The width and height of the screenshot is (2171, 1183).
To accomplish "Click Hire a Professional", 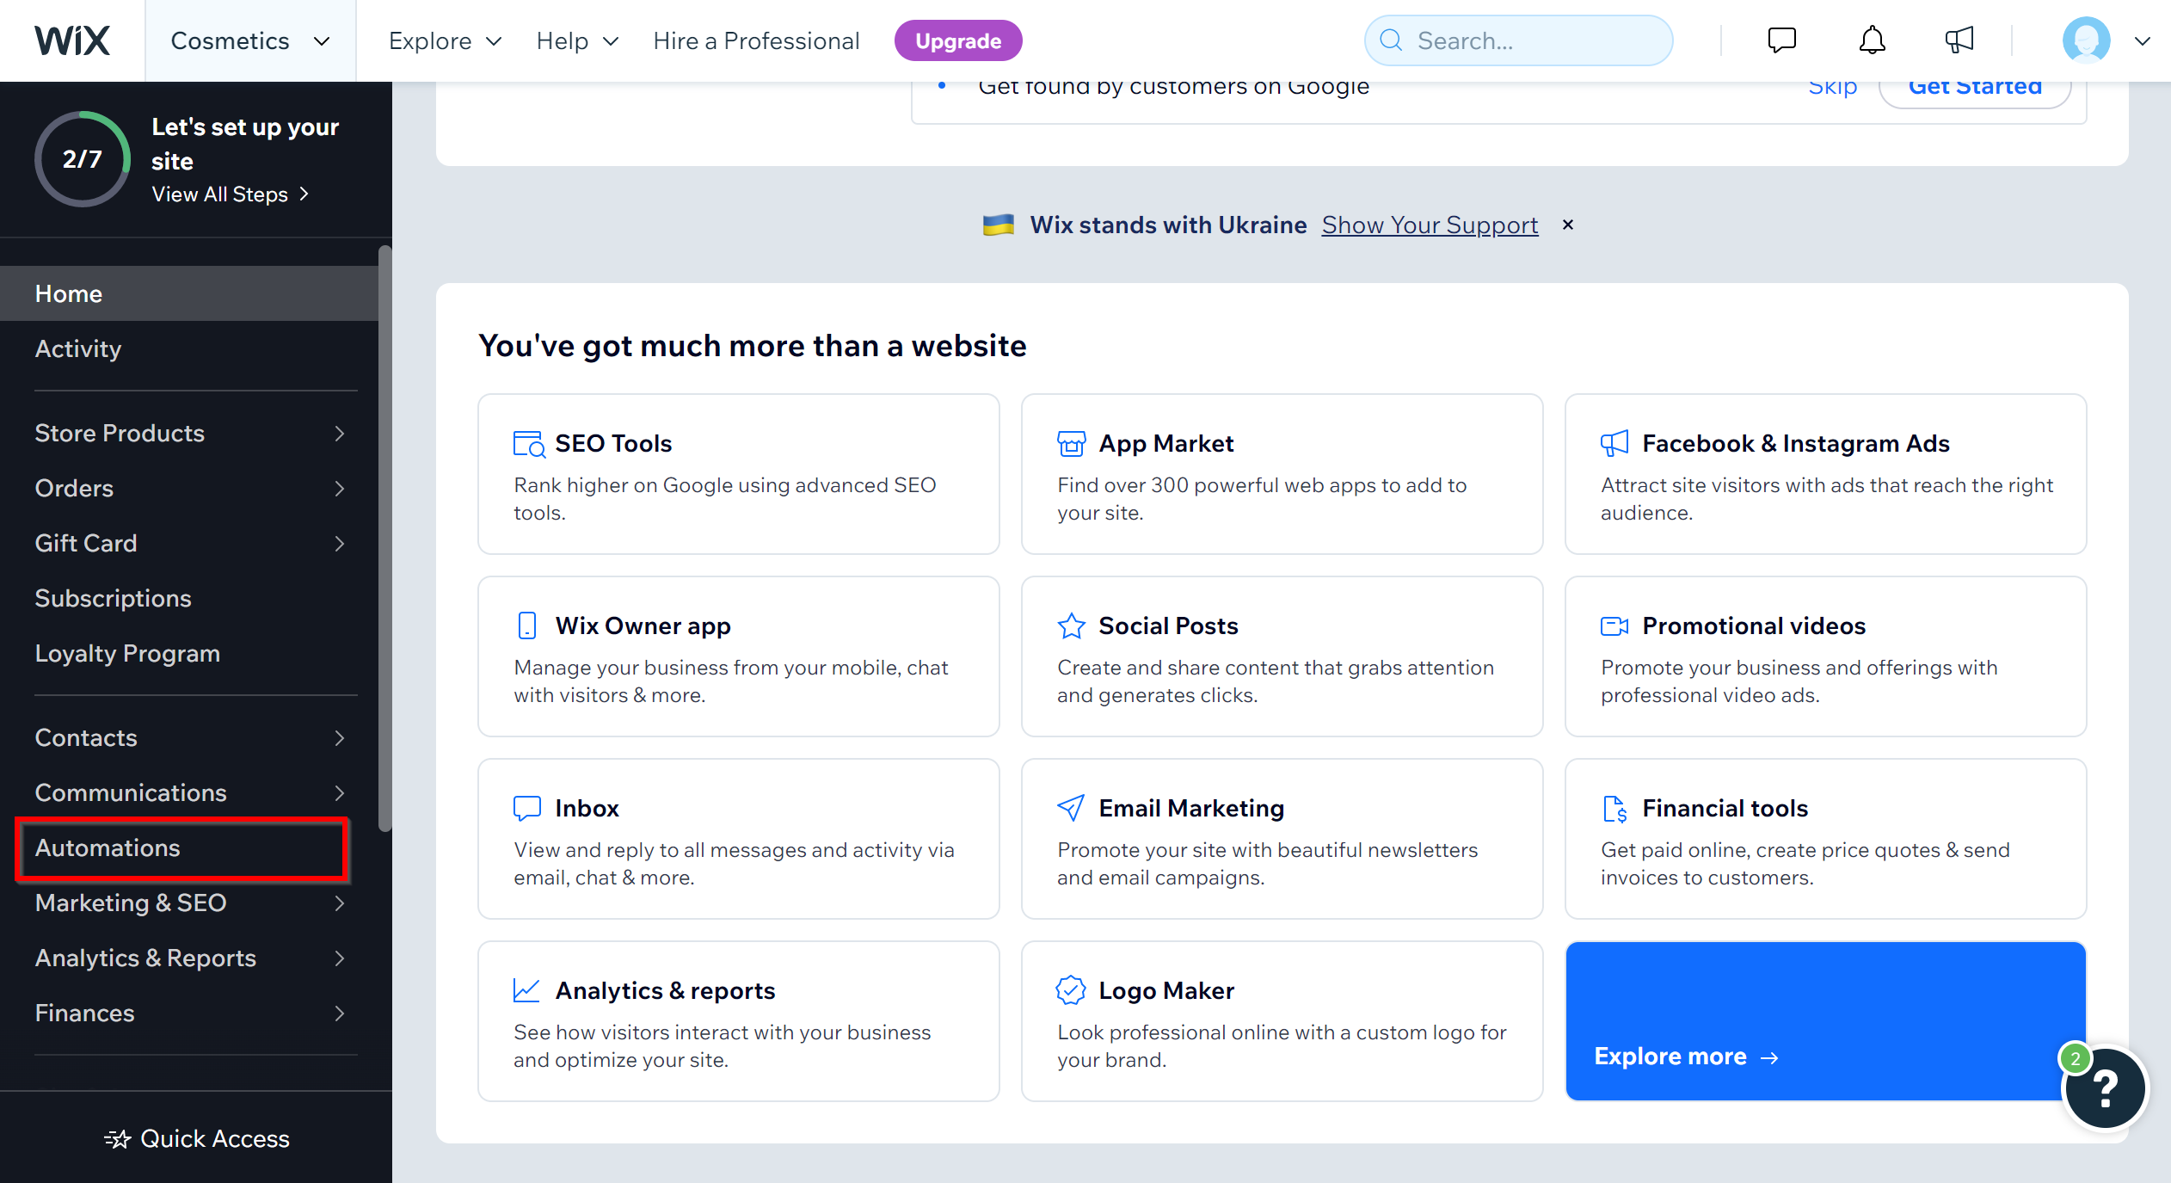I will point(756,40).
